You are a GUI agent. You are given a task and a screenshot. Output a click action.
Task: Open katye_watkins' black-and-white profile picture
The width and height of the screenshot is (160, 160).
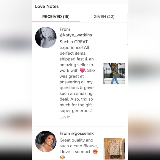click(x=46, y=37)
